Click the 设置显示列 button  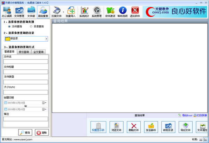[x=98, y=127]
